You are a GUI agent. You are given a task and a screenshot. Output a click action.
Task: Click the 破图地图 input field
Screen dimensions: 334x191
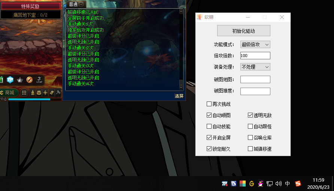(x=255, y=79)
